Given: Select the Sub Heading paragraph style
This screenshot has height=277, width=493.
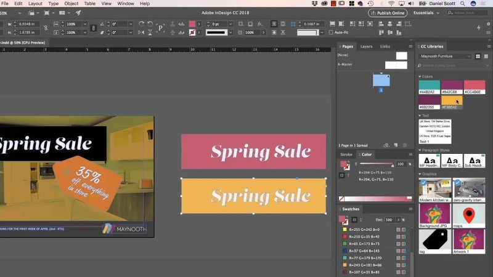Looking at the screenshot, I should point(475,161).
